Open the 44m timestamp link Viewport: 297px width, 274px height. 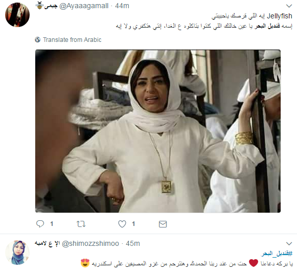(122, 6)
